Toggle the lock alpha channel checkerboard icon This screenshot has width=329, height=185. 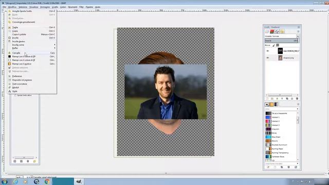[278, 45]
